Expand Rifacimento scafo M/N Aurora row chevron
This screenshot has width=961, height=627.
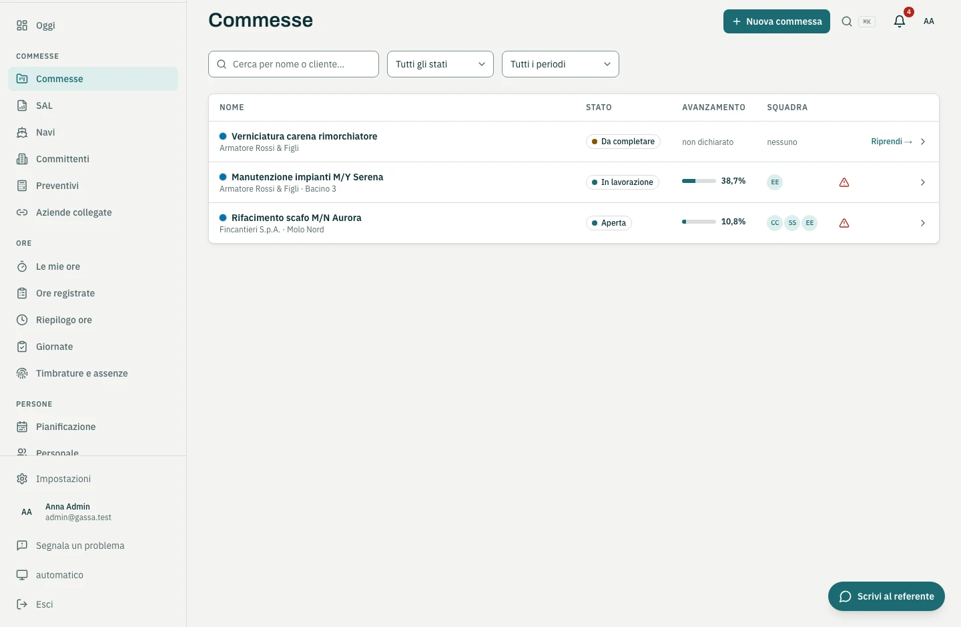point(923,223)
